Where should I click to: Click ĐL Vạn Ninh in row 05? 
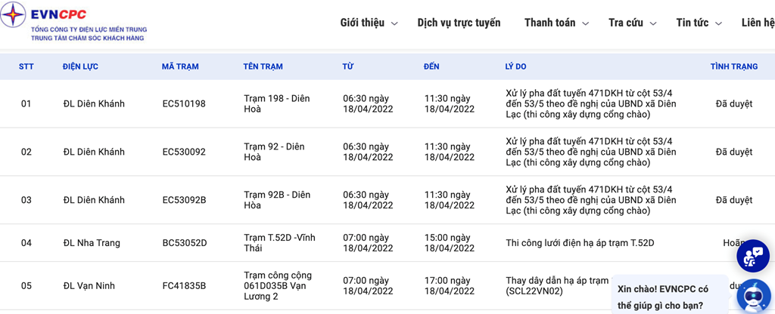[89, 286]
